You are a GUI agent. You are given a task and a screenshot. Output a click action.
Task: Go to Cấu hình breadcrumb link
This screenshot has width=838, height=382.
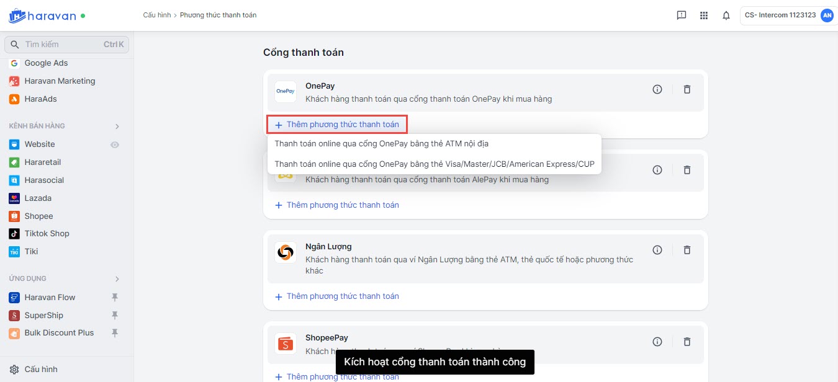pos(156,15)
